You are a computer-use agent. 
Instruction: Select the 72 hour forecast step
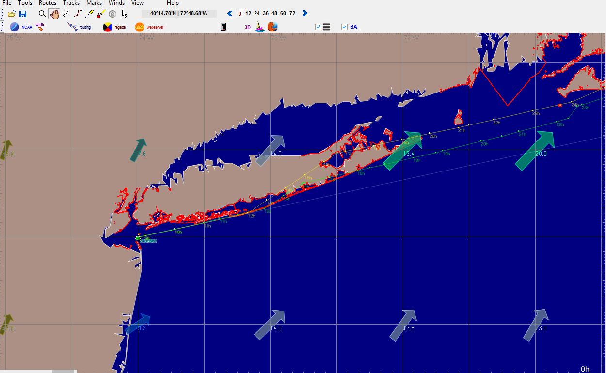pyautogui.click(x=292, y=14)
